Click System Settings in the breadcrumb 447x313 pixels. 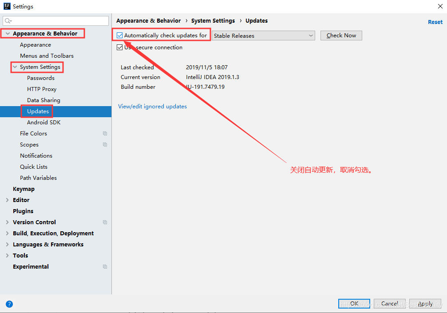[213, 21]
